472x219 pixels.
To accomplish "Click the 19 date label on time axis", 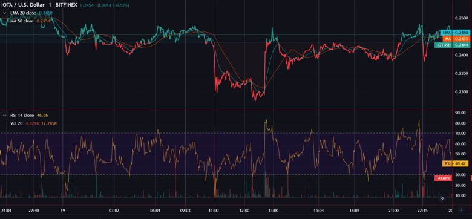I will [x=63, y=211].
